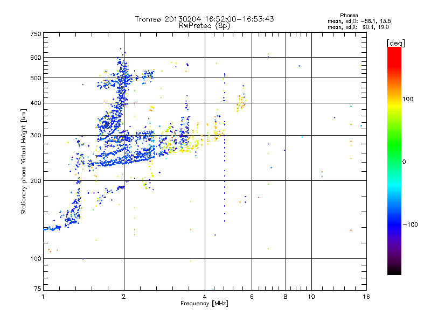Click the 16 tick on the frequency axis

365,297
